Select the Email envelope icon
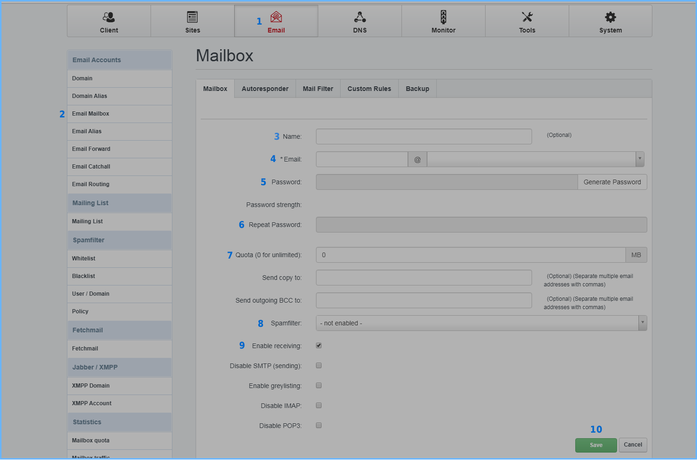The height and width of the screenshot is (460, 697). click(276, 17)
